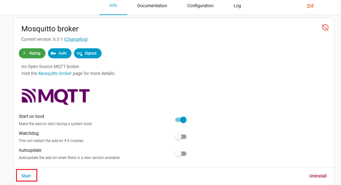This screenshot has height=185, width=341.
Task: Switch to the Info tab
Action: point(113,6)
